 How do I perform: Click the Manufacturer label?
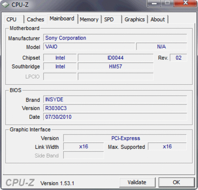pyautogui.click(x=24, y=38)
